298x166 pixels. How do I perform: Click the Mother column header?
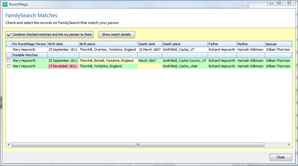point(251,44)
